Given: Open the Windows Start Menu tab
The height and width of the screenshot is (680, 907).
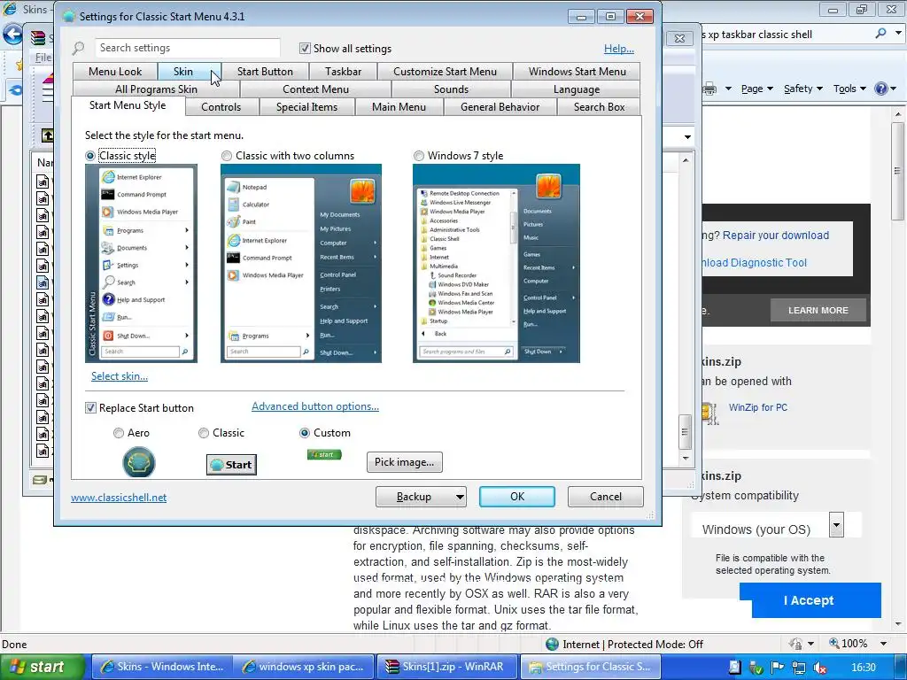Looking at the screenshot, I should [578, 72].
